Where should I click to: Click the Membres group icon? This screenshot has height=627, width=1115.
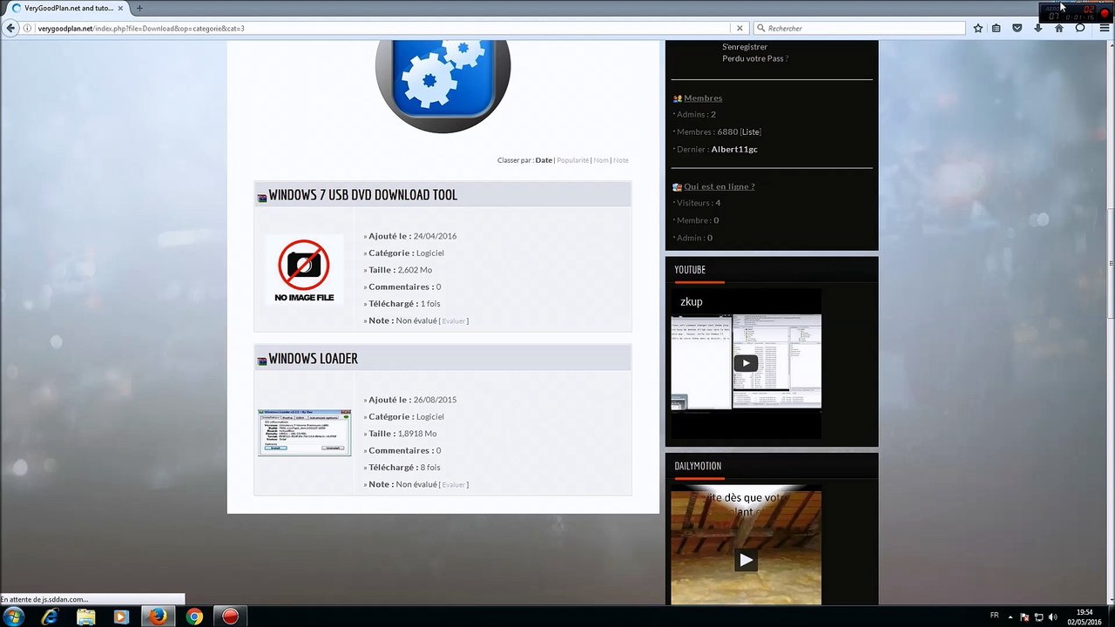click(677, 98)
